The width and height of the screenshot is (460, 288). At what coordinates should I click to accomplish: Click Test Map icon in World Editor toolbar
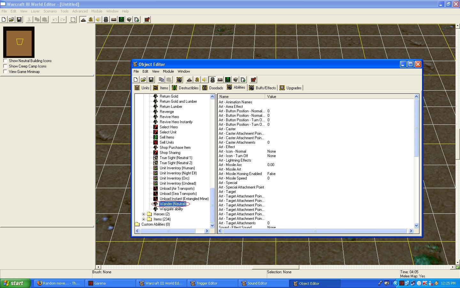(147, 20)
